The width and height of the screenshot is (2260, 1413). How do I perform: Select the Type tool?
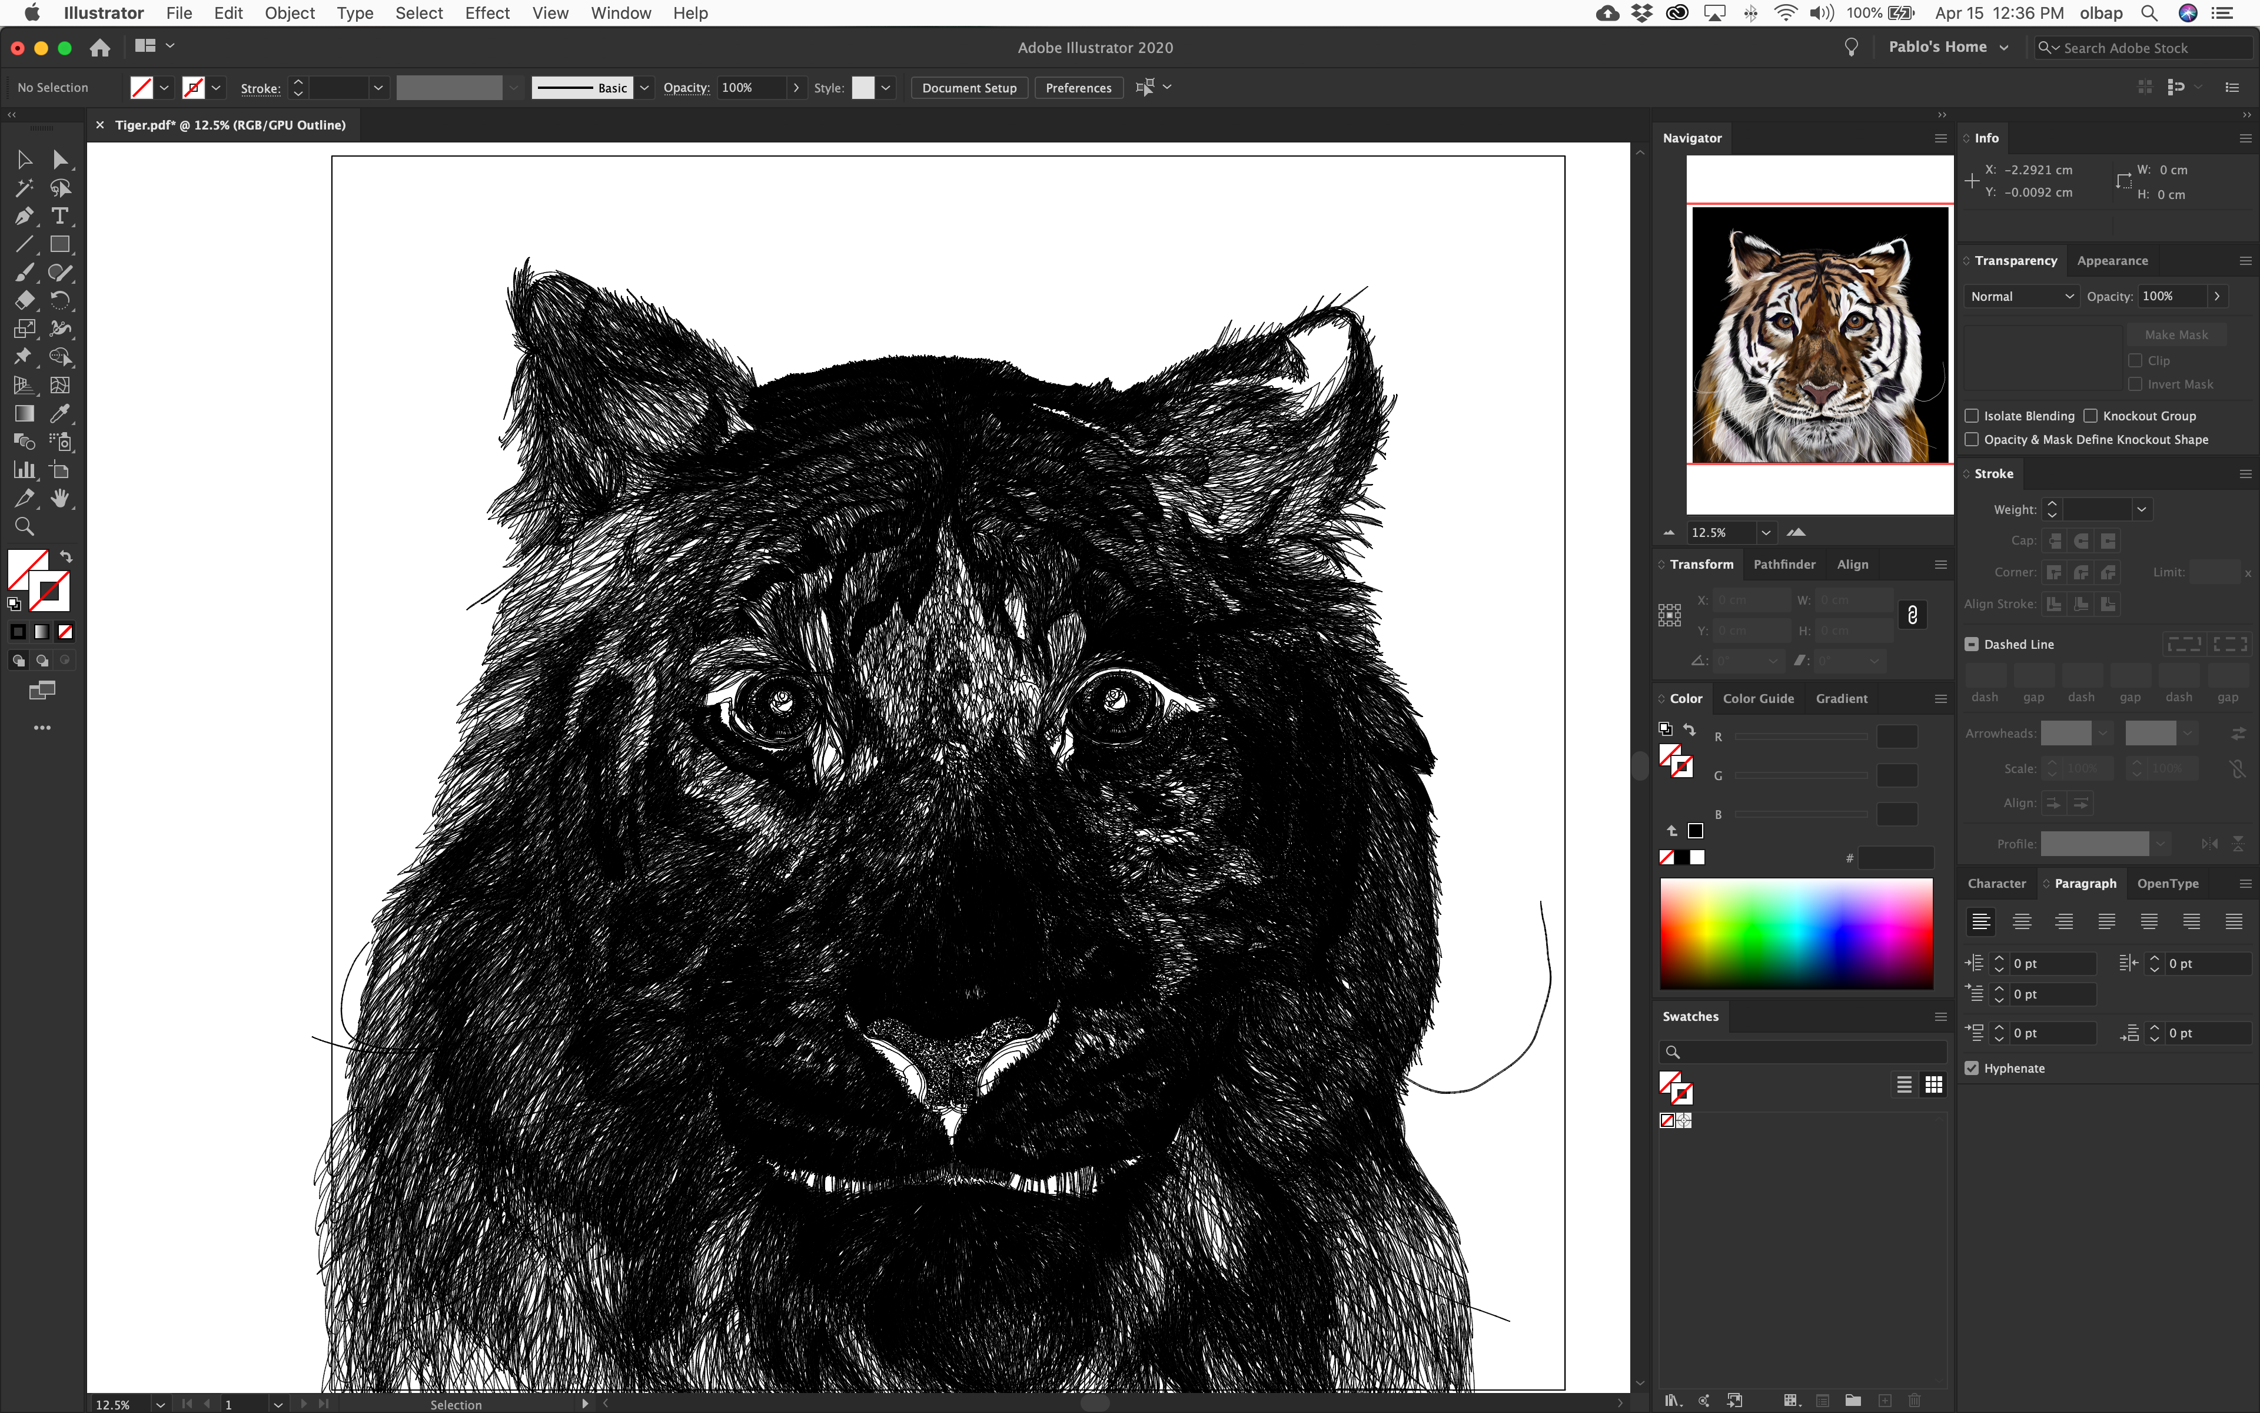[60, 216]
